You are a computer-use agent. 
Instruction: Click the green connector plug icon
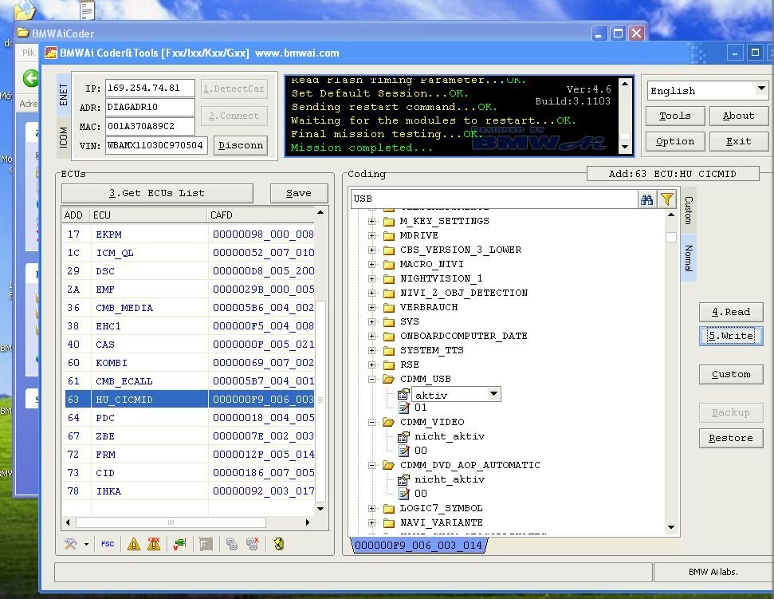pos(179,544)
